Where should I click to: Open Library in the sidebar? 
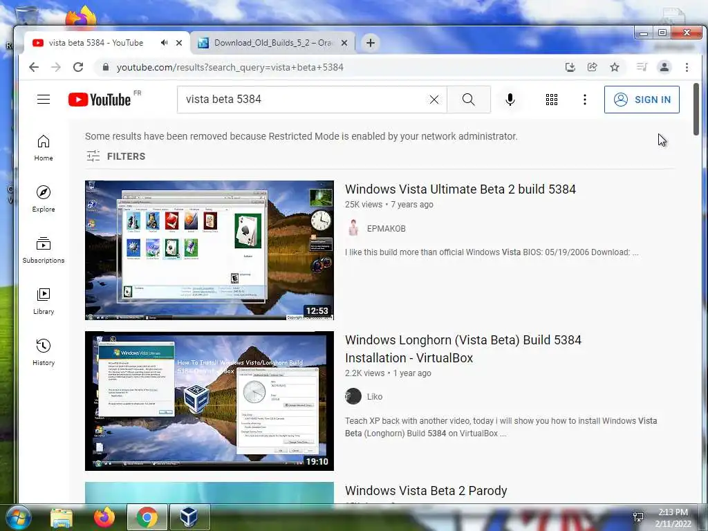click(x=44, y=301)
